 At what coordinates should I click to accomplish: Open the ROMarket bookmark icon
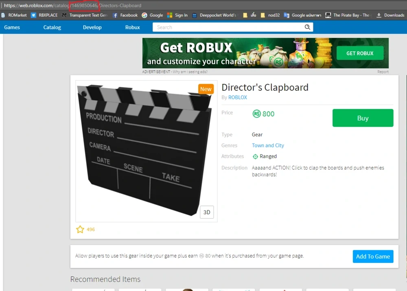[3, 15]
